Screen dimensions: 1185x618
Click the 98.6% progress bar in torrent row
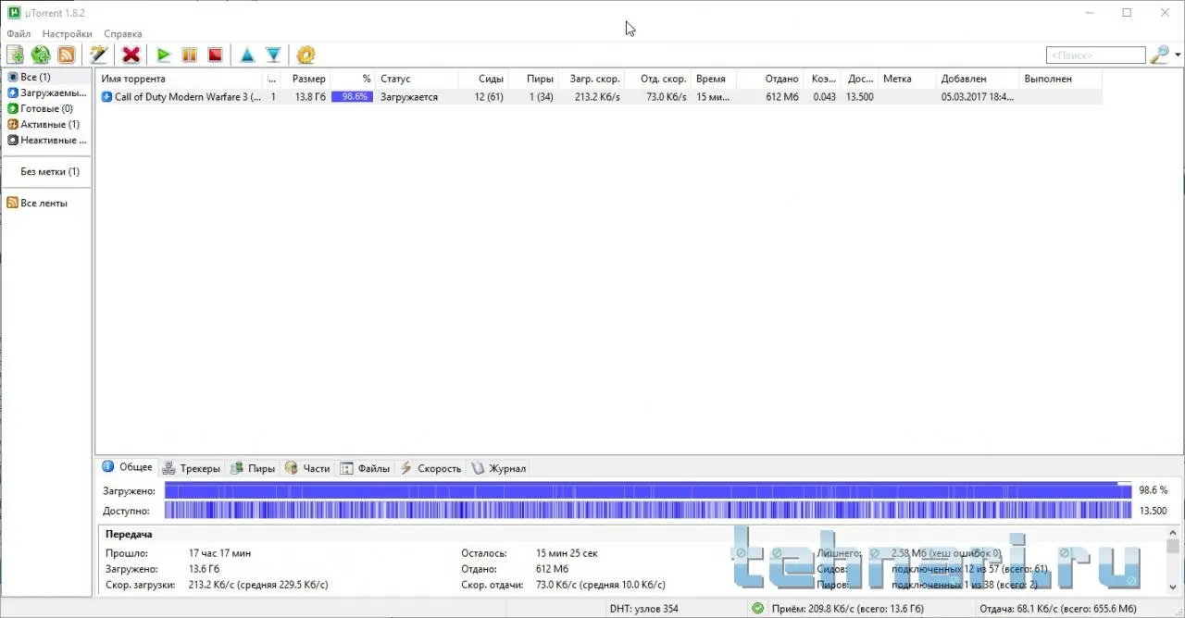tap(353, 96)
